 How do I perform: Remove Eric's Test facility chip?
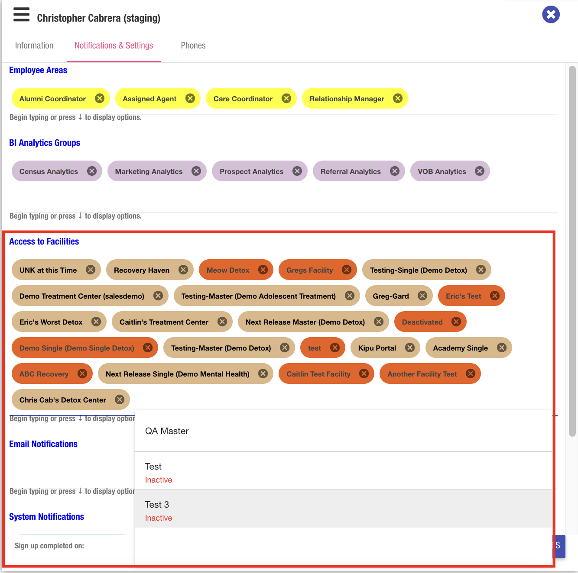click(x=494, y=296)
